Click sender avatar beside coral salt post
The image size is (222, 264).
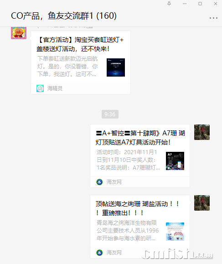pyautogui.click(x=202, y=203)
